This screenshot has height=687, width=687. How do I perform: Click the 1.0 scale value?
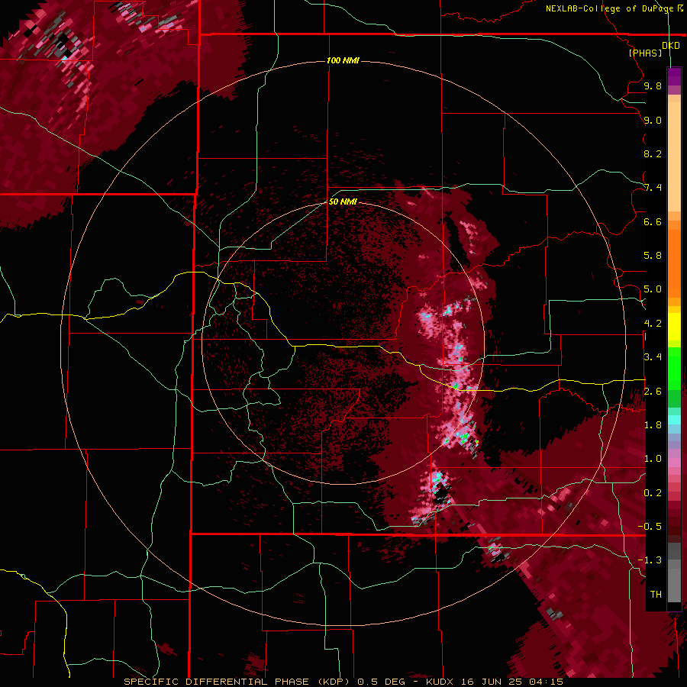tap(653, 459)
